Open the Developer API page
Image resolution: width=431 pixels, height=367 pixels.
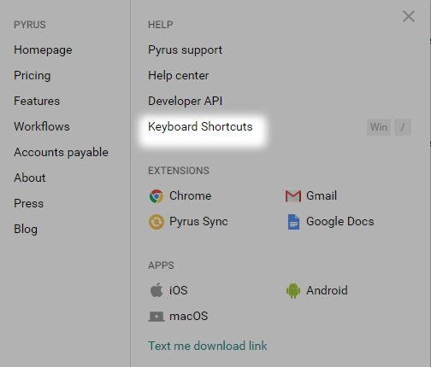coord(186,101)
